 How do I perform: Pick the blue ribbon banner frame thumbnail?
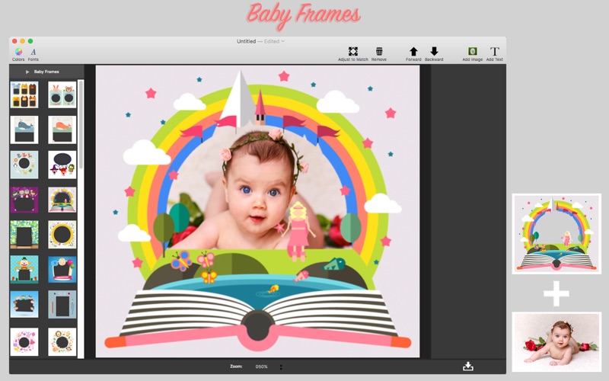tap(62, 269)
